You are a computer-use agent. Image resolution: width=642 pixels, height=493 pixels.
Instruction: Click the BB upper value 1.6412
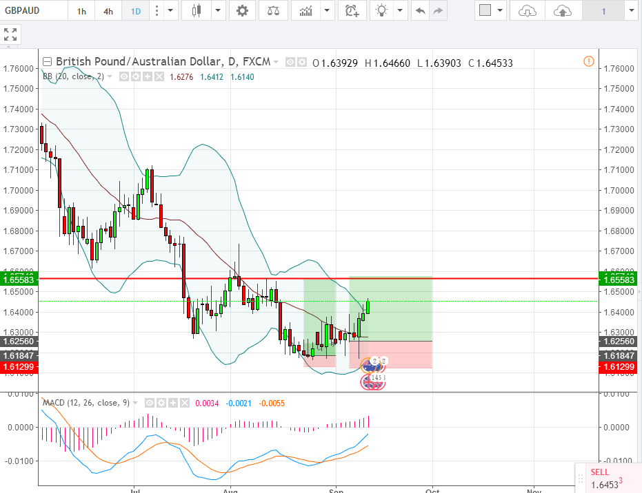(x=212, y=77)
